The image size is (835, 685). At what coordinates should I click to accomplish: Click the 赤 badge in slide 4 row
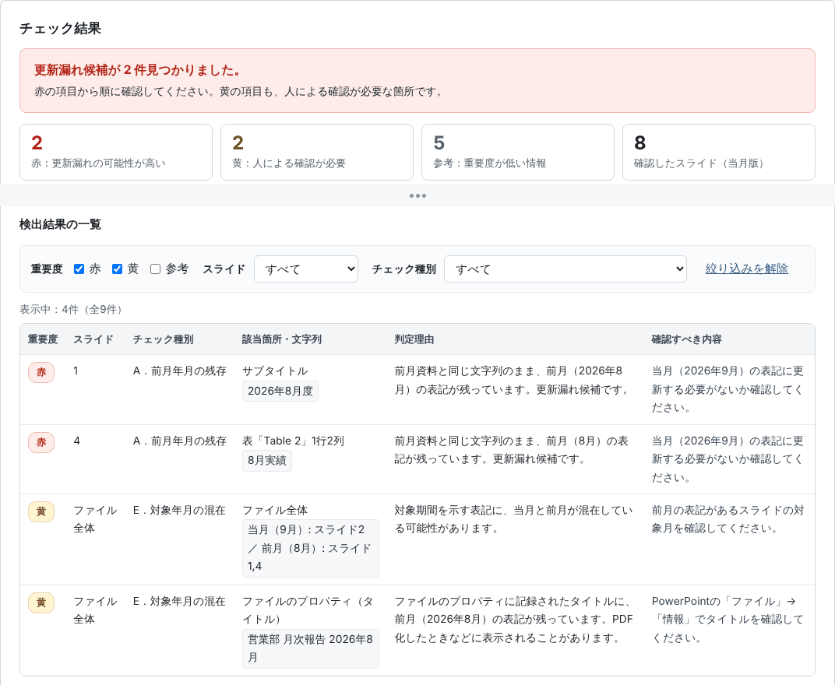click(x=41, y=442)
